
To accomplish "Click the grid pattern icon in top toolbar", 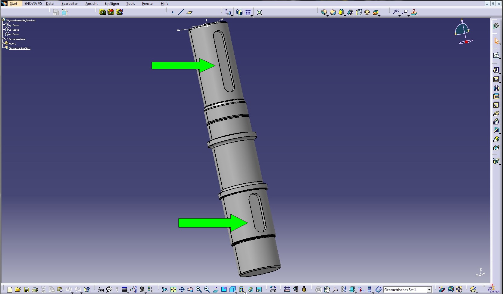I will [x=248, y=12].
